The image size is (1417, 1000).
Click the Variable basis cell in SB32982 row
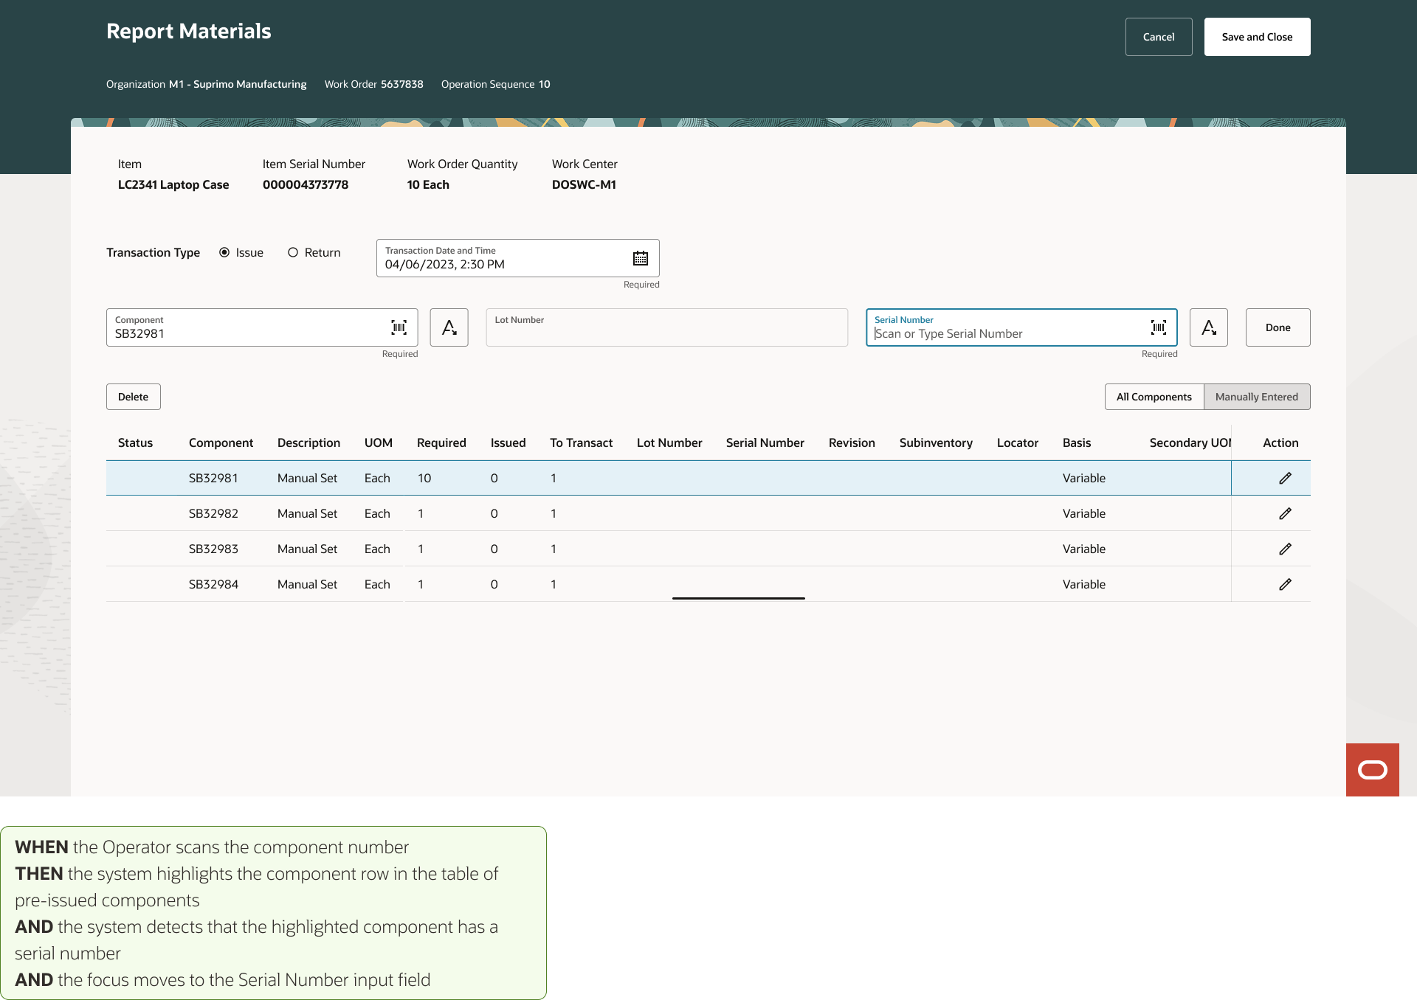(x=1083, y=513)
